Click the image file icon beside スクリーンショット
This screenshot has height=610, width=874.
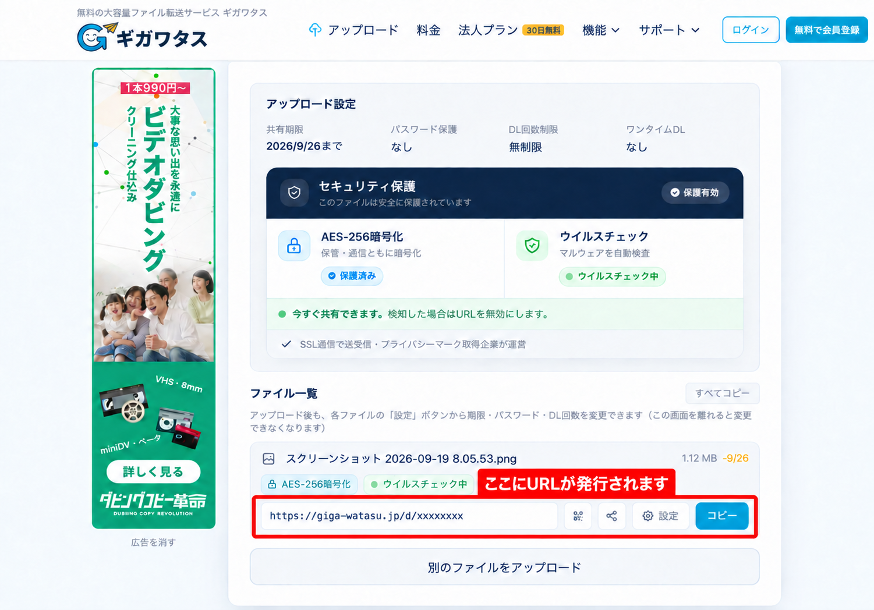[268, 459]
